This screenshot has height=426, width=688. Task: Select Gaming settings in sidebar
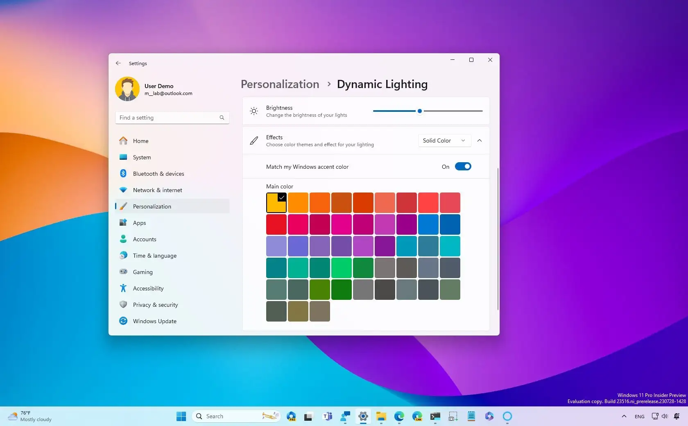(x=143, y=272)
